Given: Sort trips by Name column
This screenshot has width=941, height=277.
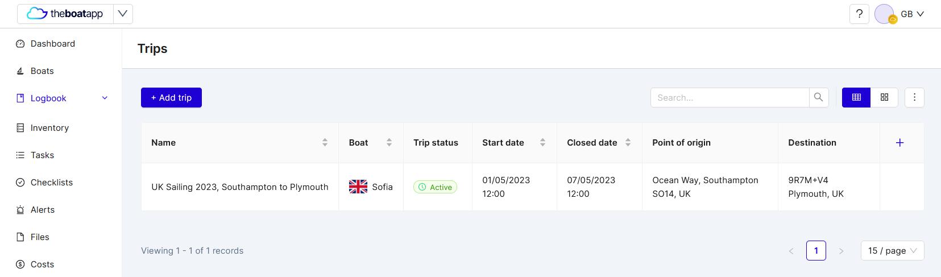Looking at the screenshot, I should click(325, 143).
